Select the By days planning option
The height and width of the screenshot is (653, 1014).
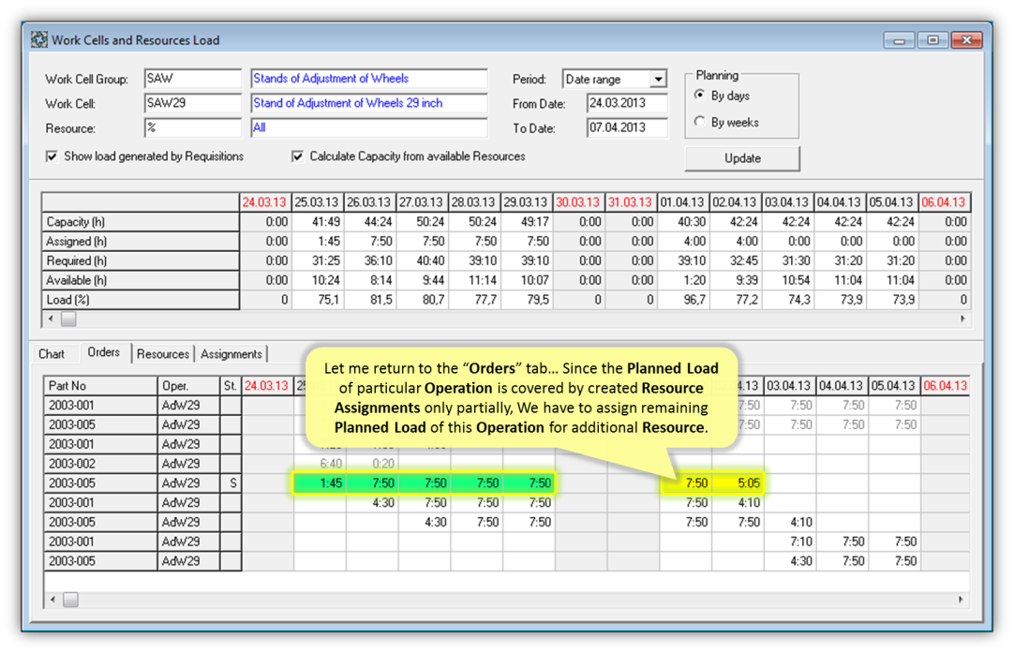click(700, 96)
